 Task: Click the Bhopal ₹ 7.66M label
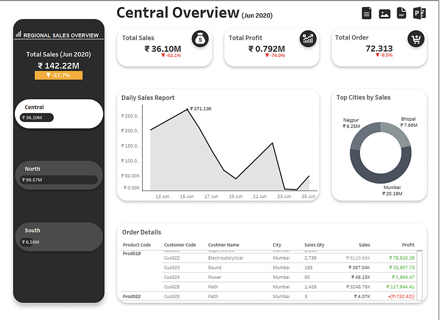[409, 122]
